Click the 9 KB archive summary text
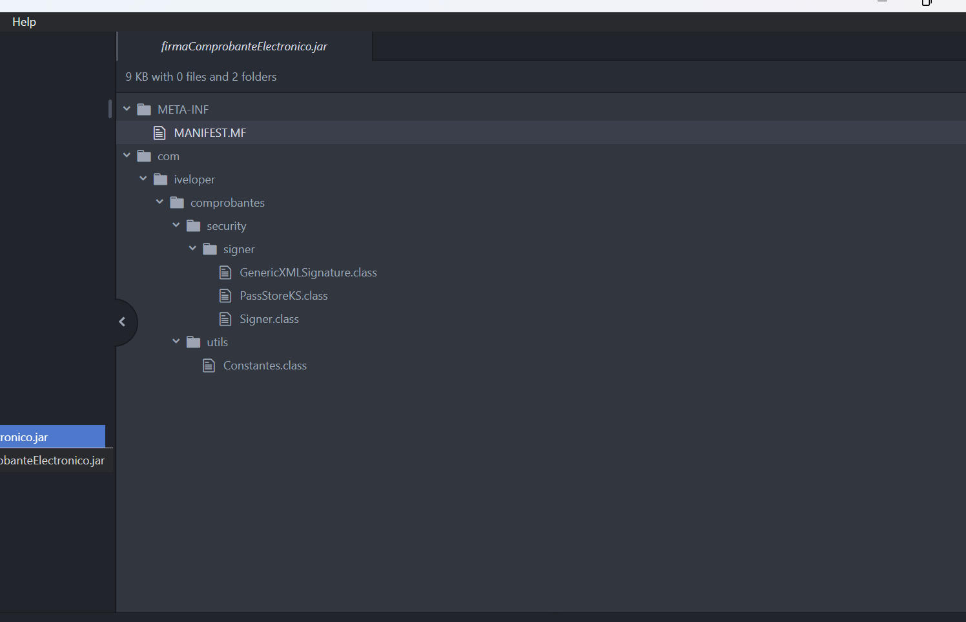 click(201, 77)
